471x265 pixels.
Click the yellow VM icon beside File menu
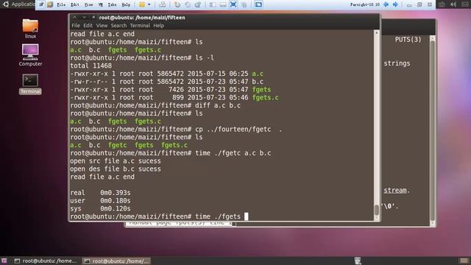pyautogui.click(x=50, y=4)
